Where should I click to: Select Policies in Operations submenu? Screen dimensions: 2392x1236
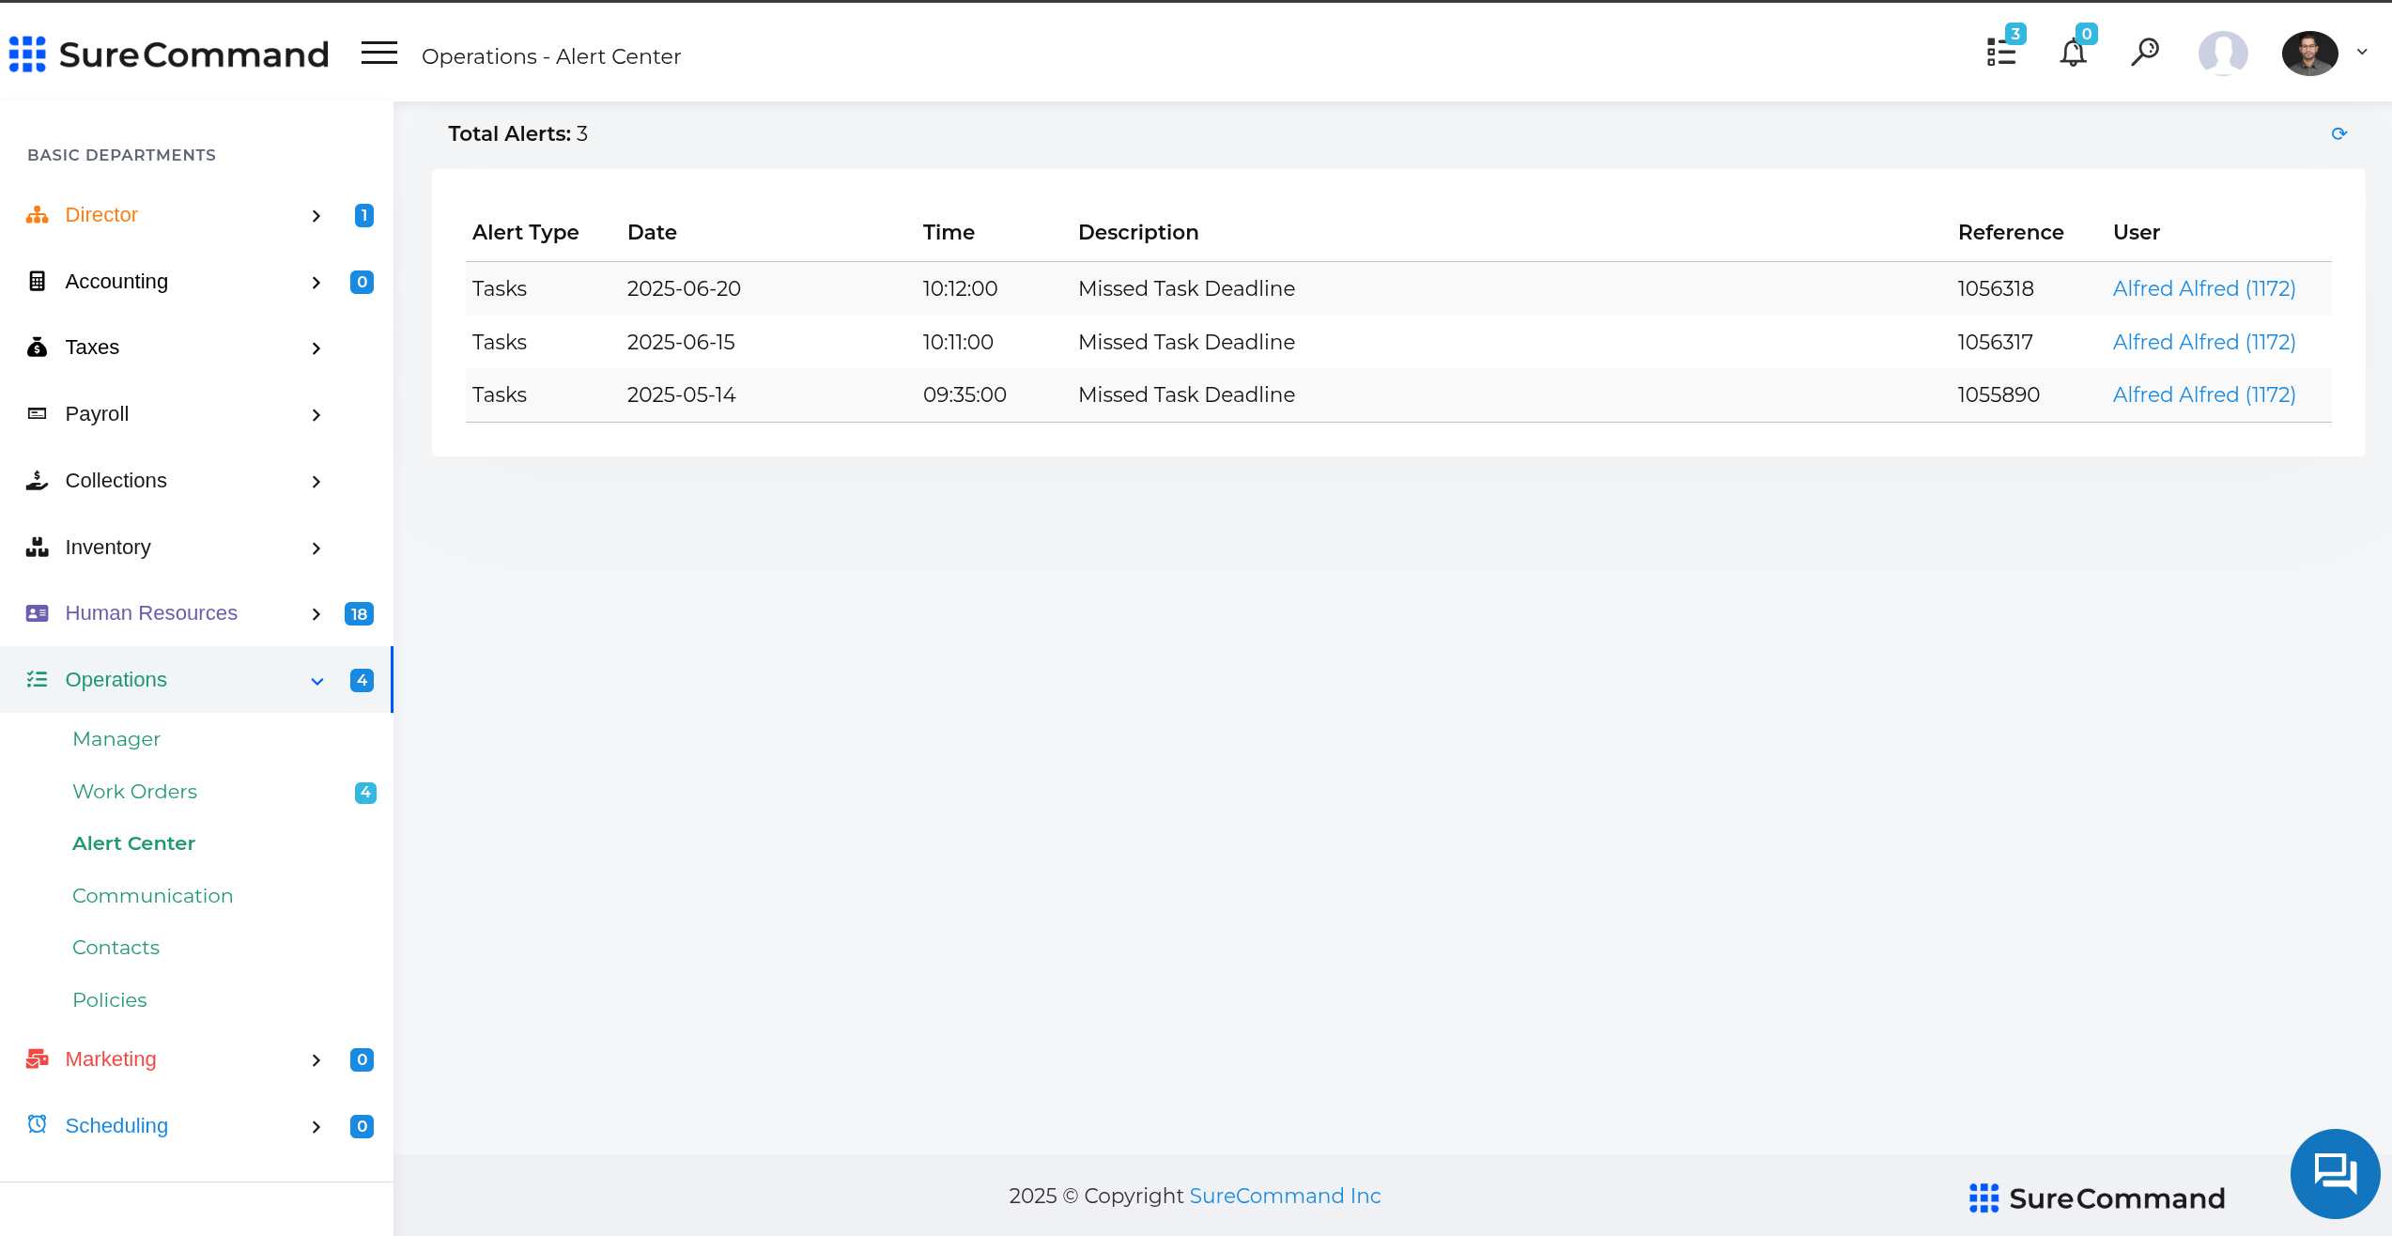coord(110,1000)
